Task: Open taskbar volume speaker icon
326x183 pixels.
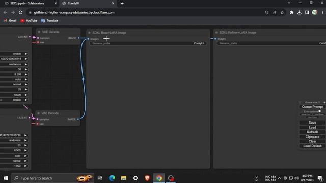Action: pyautogui.click(x=296, y=178)
